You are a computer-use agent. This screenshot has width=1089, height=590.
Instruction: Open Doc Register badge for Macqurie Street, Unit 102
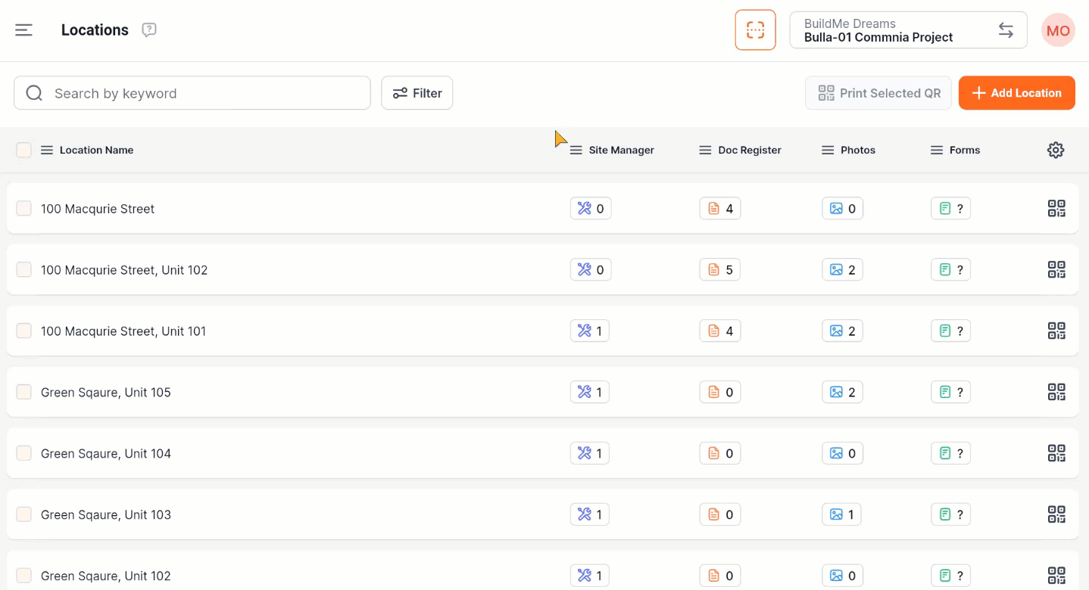pyautogui.click(x=720, y=269)
